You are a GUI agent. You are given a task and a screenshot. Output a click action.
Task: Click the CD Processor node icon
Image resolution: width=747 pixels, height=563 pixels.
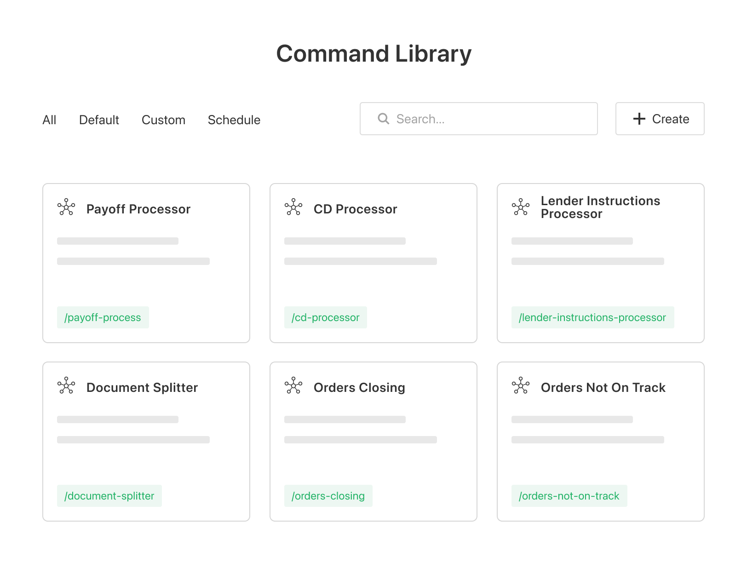[293, 207]
